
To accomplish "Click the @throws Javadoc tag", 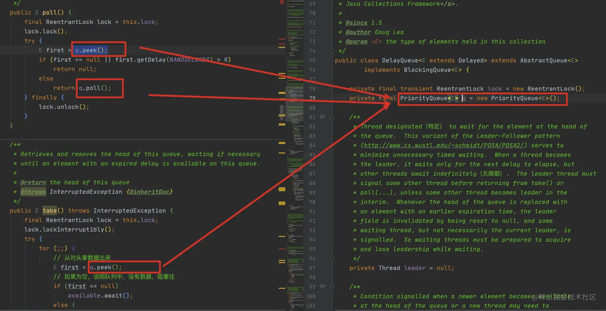I will pos(33,192).
